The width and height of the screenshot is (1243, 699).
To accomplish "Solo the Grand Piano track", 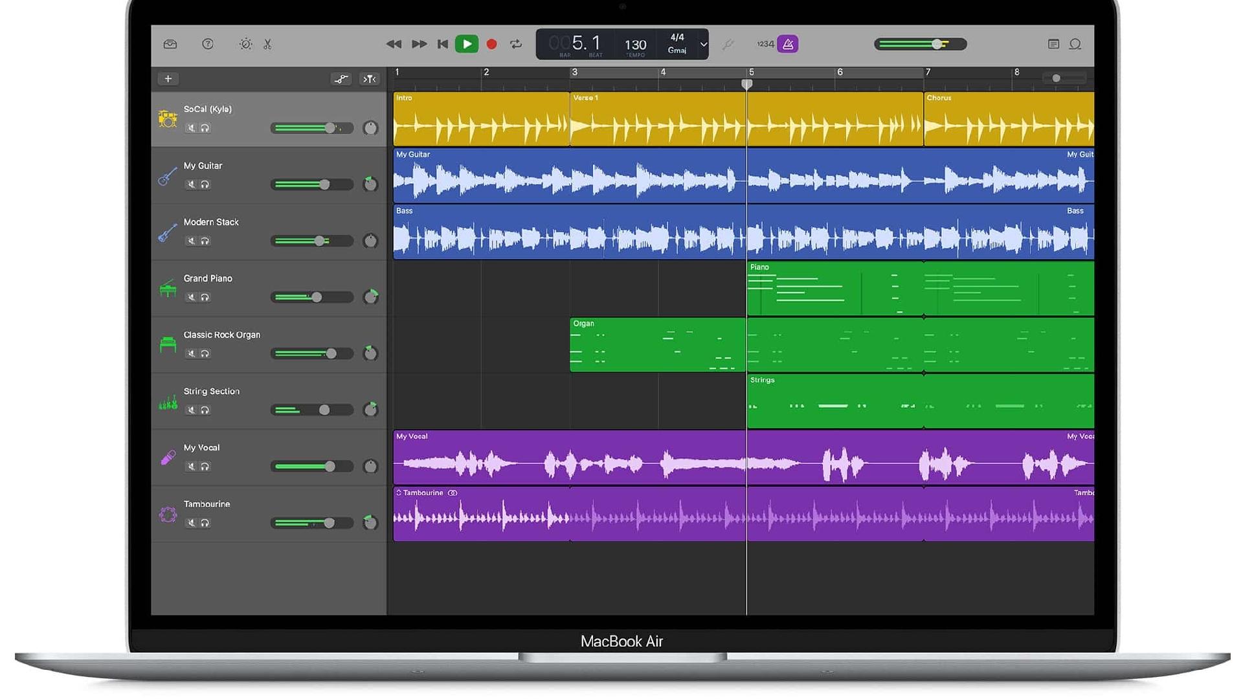I will [205, 297].
